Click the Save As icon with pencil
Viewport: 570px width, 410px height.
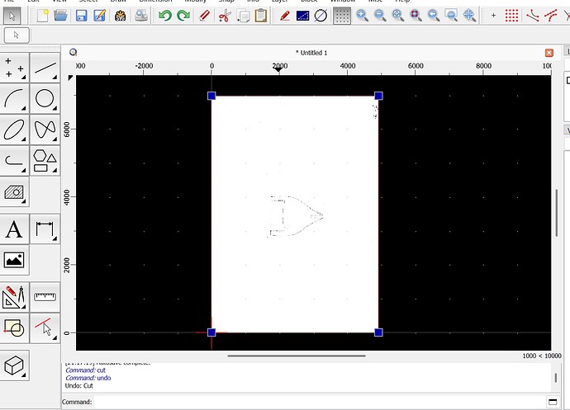100,16
